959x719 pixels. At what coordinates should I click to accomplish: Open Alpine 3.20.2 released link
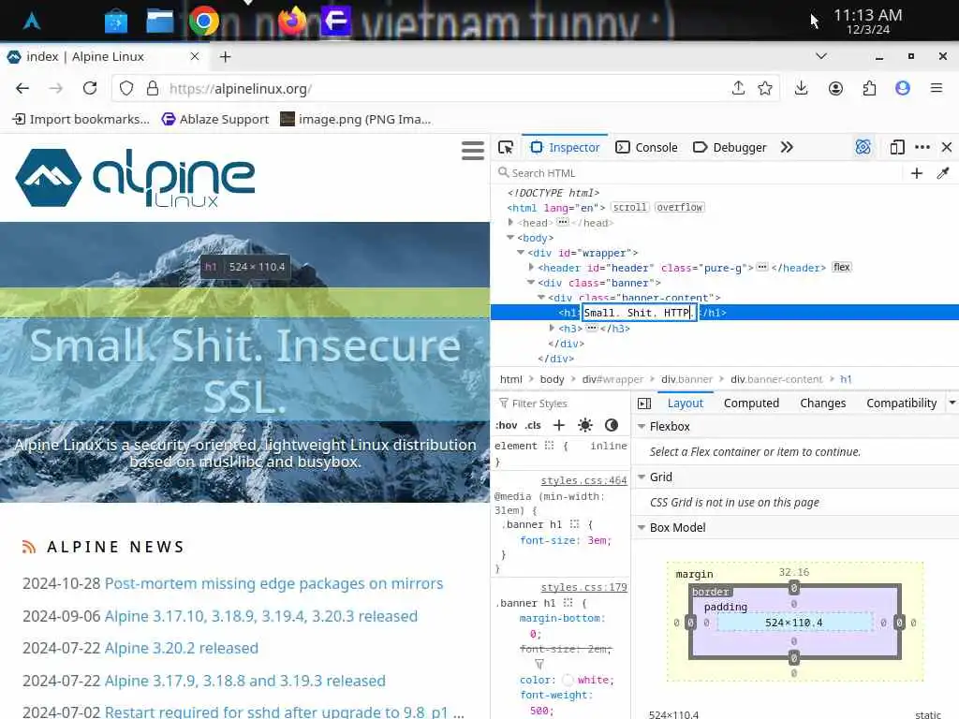[x=181, y=648]
